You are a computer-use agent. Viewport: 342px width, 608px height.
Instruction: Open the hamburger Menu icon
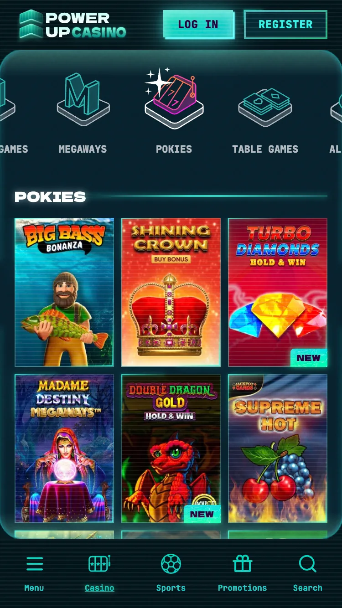[x=35, y=564]
